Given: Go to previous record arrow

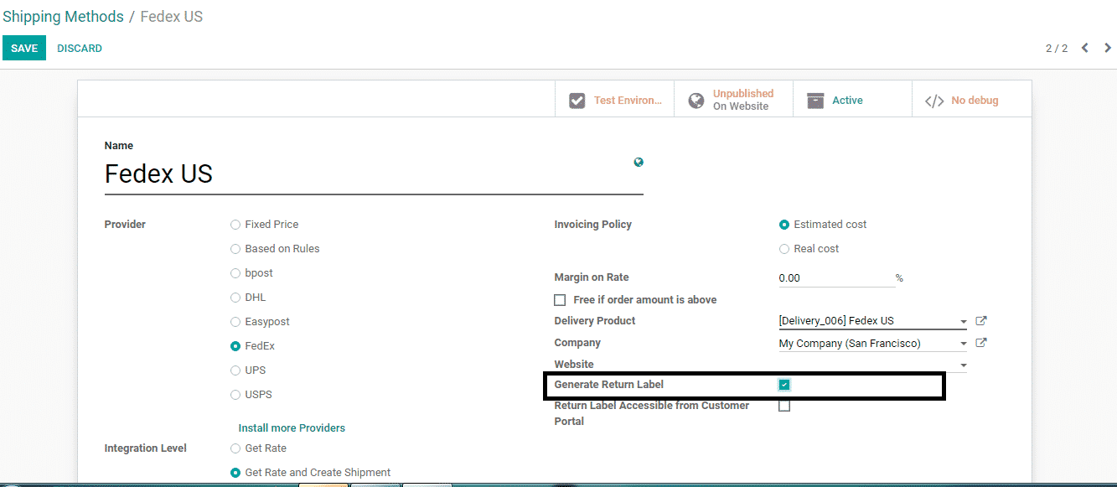Looking at the screenshot, I should pos(1085,48).
